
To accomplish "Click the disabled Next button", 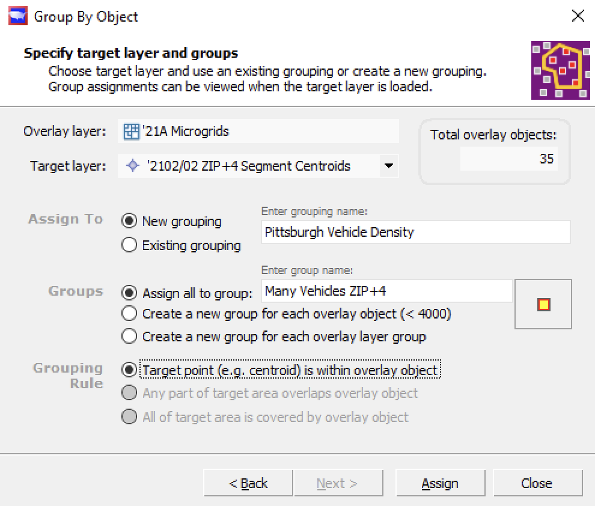I will click(338, 483).
